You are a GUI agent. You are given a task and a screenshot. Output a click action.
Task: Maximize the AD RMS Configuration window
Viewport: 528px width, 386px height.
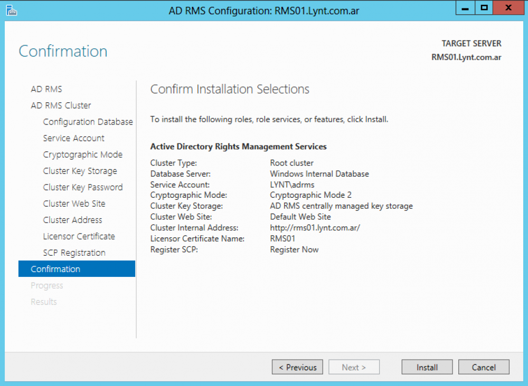point(484,8)
